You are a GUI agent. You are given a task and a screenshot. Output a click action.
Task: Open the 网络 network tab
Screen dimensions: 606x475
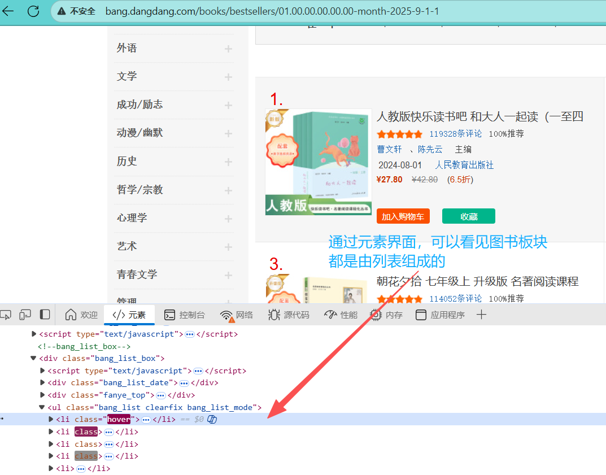click(x=236, y=315)
